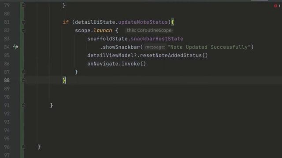Click the highlighted closing brace on line 88

(64, 80)
